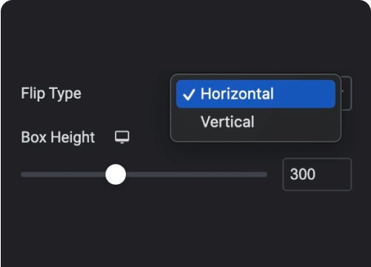This screenshot has height=267, width=371.
Task: Switch device view via monitor icon near Box Height
Action: 122,137
